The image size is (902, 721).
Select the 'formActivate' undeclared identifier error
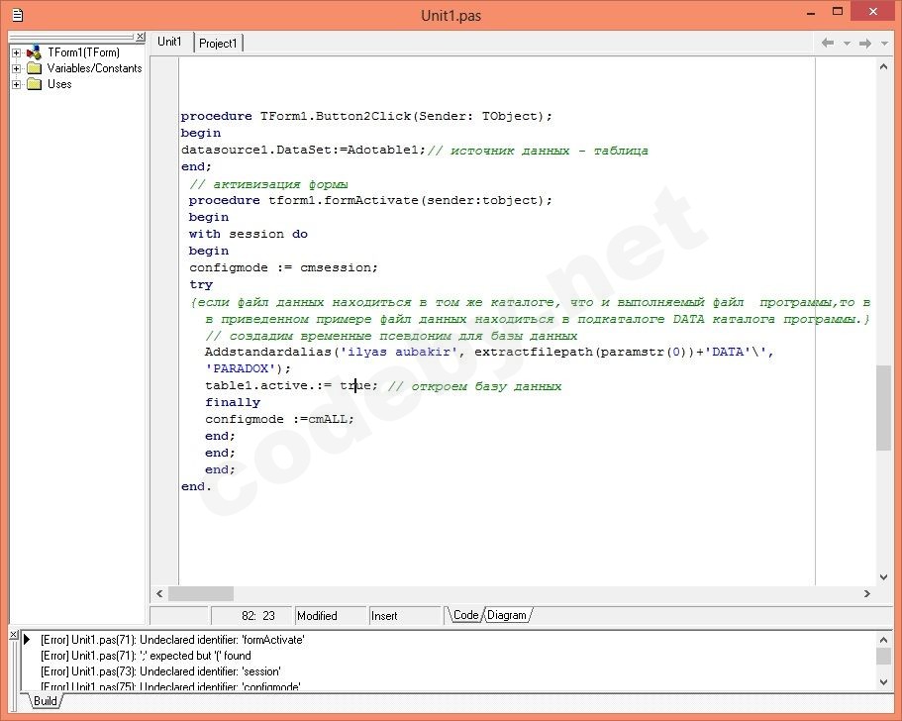(172, 640)
